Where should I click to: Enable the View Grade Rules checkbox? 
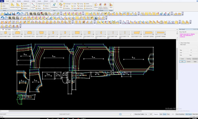pyautogui.click(x=180, y=42)
